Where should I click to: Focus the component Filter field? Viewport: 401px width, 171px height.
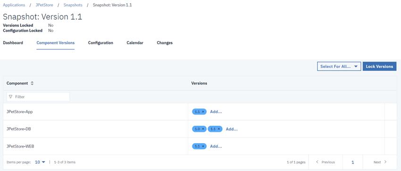point(38,97)
